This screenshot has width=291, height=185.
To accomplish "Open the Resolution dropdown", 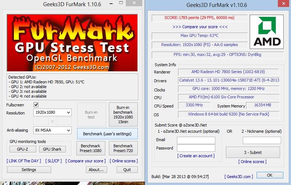I will click(x=52, y=113).
